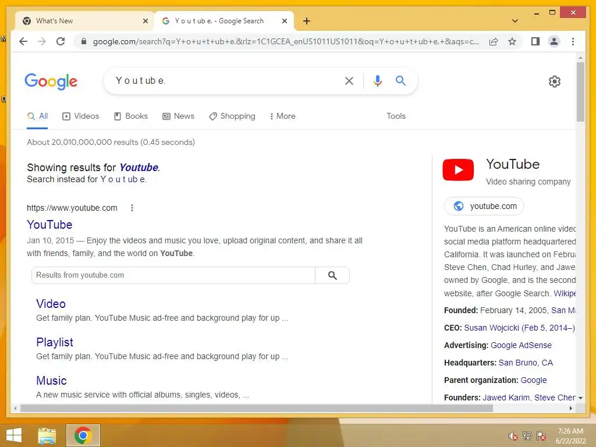This screenshot has height=447, width=596.
Task: Close the What's New tab
Action: (x=145, y=21)
